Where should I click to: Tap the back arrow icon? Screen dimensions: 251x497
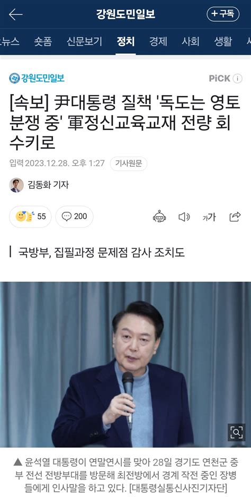click(x=16, y=14)
